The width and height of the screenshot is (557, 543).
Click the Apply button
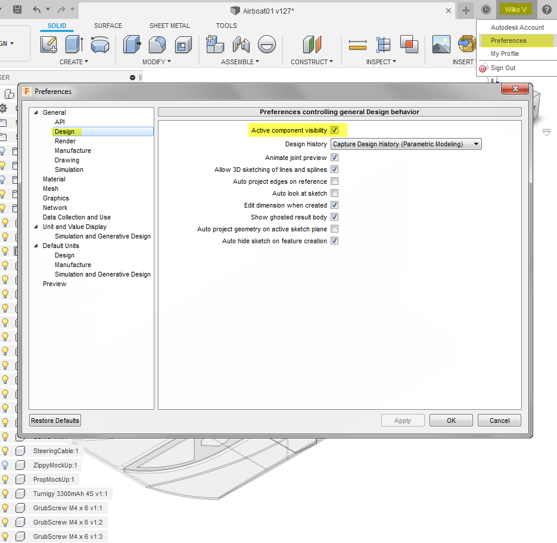click(403, 420)
